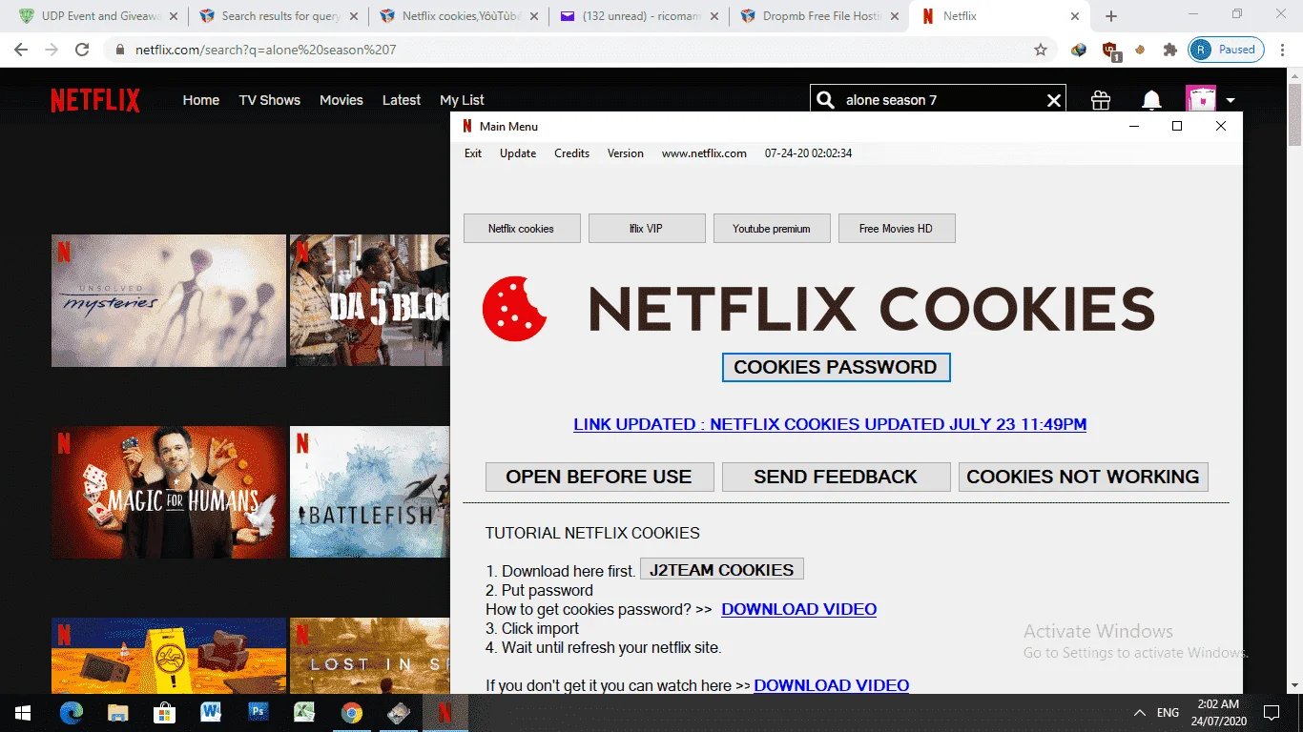Open Netflix notifications bell

(1152, 100)
